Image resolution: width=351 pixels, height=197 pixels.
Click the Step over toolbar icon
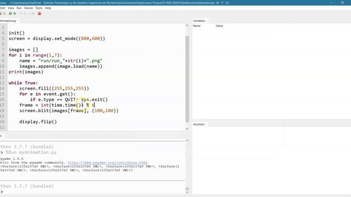pos(21,13)
